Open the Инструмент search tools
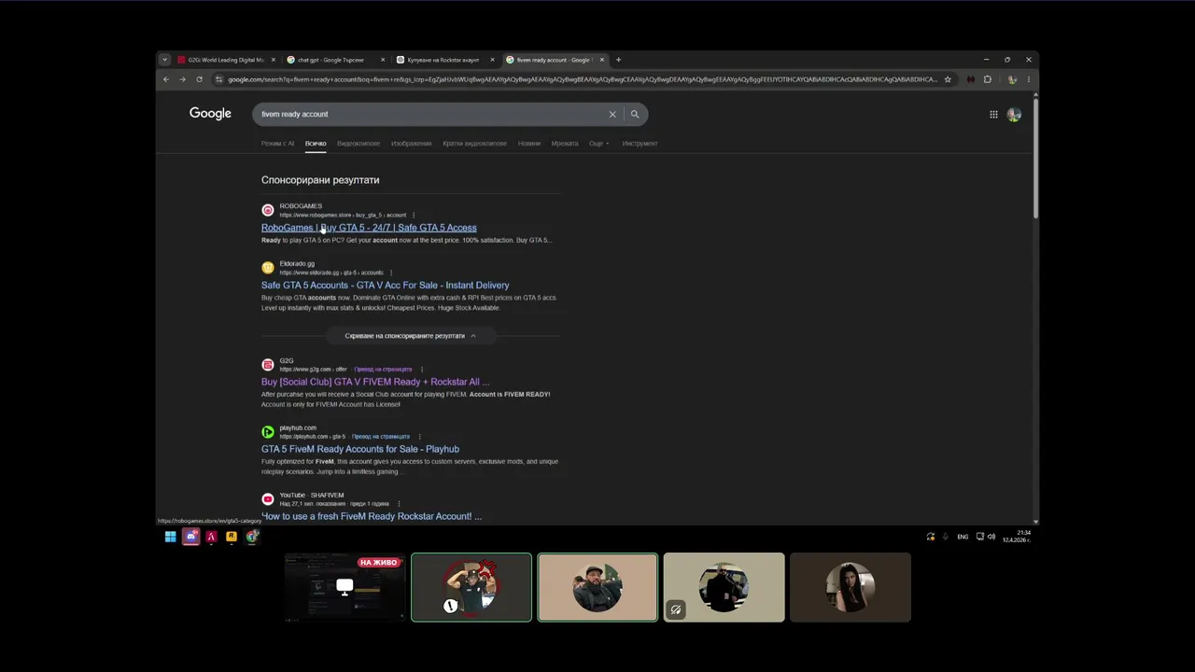Image resolution: width=1195 pixels, height=672 pixels. coord(640,144)
